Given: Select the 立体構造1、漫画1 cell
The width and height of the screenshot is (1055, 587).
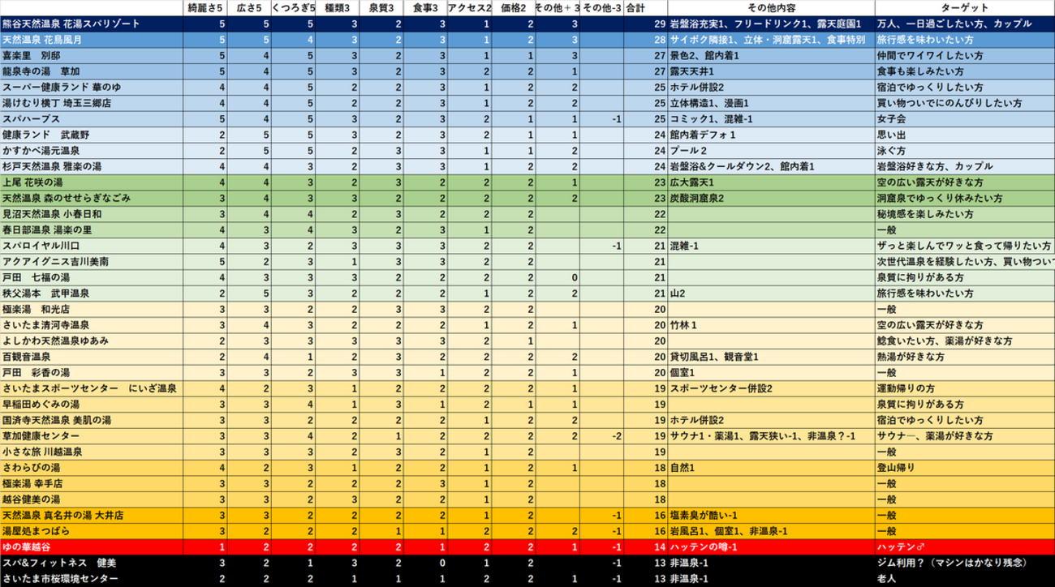Looking at the screenshot, I should [771, 103].
